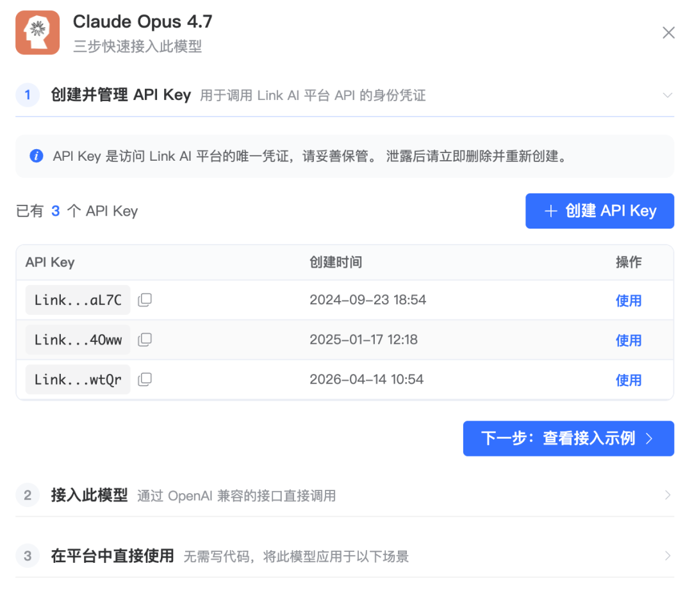Click the step number 1 badge

point(28,95)
